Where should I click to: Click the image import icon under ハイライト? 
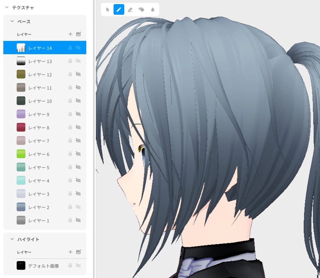point(79,252)
